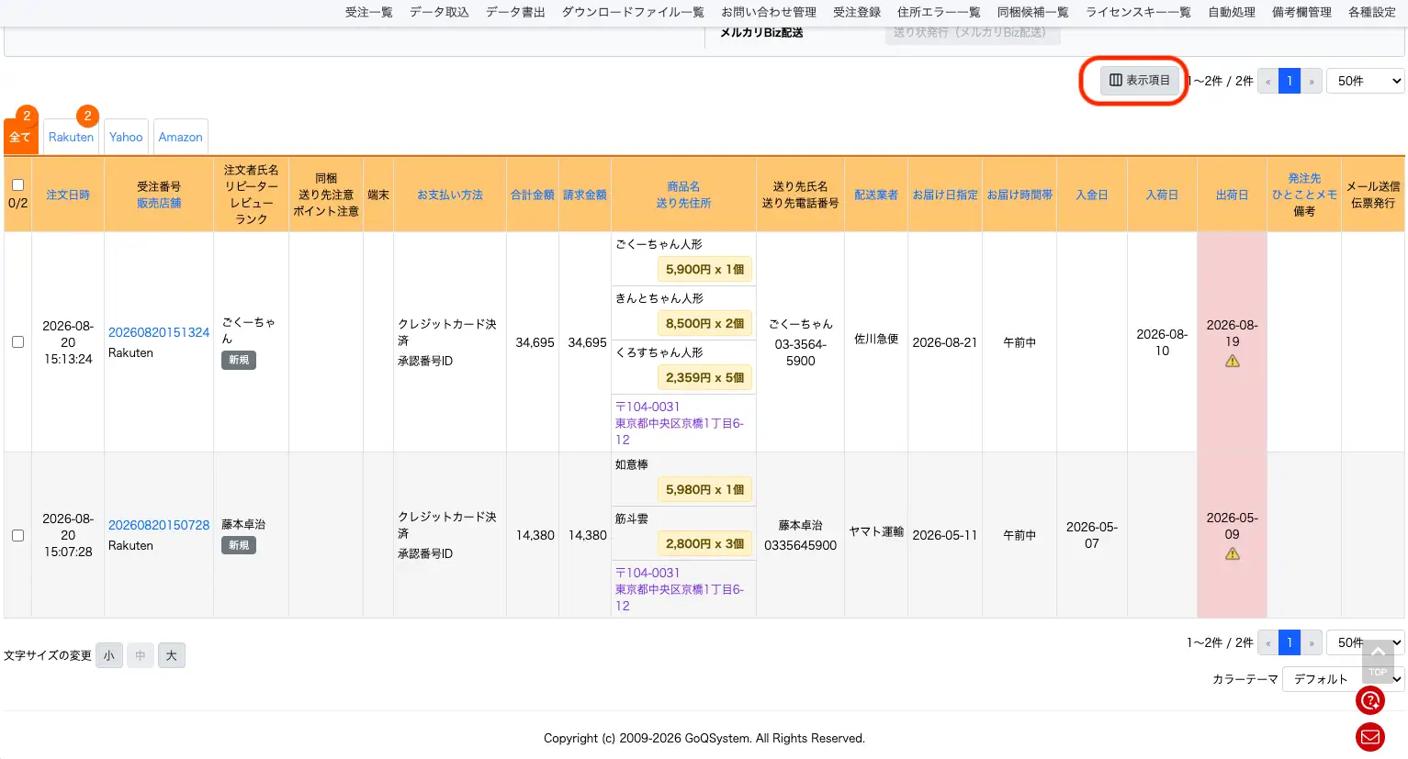
Task: Open the red mail contact icon
Action: (x=1370, y=737)
